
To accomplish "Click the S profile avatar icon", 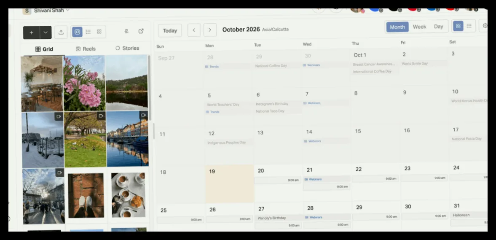I will click(x=27, y=11).
